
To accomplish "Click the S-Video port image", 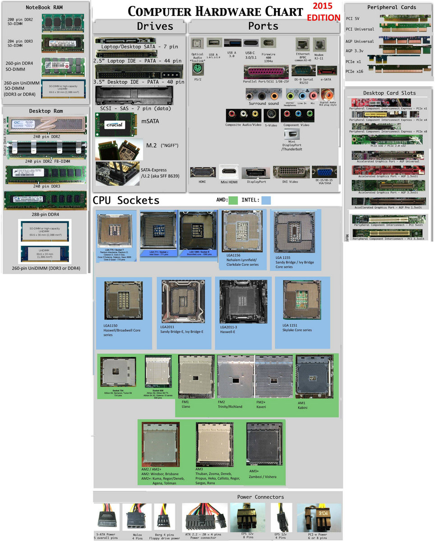I will click(x=271, y=115).
